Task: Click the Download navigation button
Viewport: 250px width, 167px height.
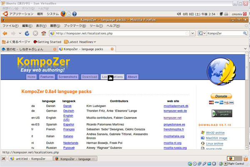Action: 90,77
